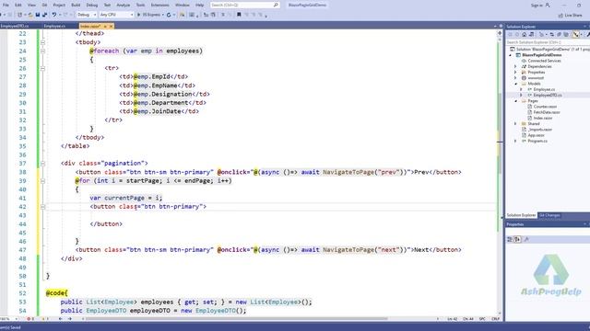Expand the wwwroot folder arrow
Screen dimensions: 590x331
pyautogui.click(x=516, y=78)
